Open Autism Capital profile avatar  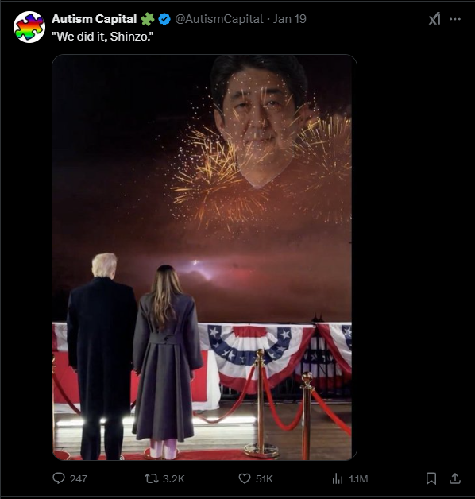(29, 27)
